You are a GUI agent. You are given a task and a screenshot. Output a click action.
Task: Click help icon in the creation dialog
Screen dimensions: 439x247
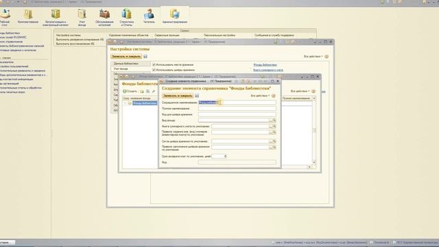[x=274, y=96]
